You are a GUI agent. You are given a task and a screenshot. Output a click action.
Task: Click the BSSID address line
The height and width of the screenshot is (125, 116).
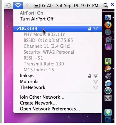(48, 40)
